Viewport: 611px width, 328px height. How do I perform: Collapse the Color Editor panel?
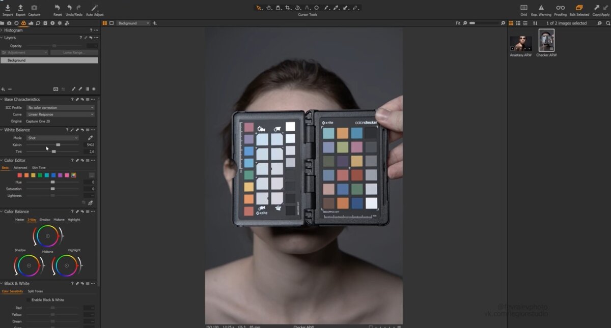coord(2,161)
